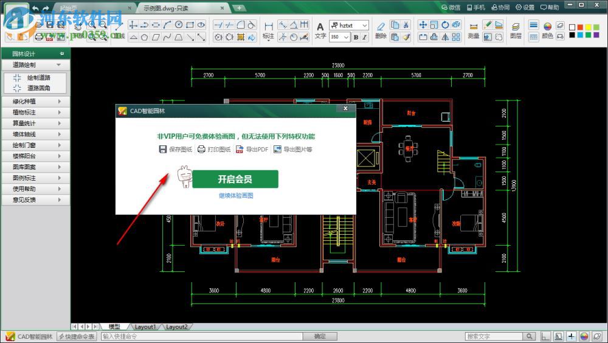Click the 快捷命令表 button
The height and width of the screenshot is (343, 608).
tap(77, 336)
